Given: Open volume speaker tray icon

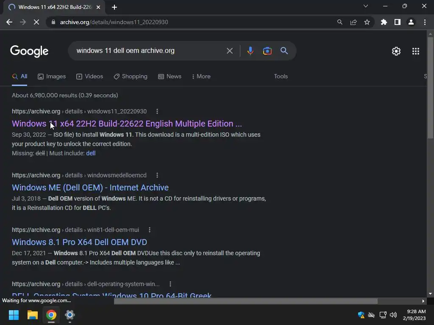Looking at the screenshot, I should (x=393, y=315).
